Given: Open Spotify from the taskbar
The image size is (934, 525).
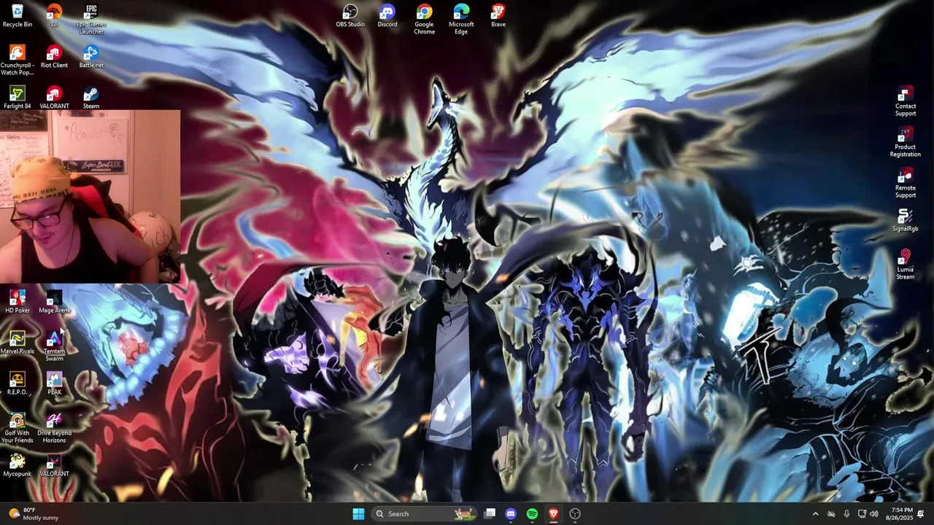Looking at the screenshot, I should [532, 514].
